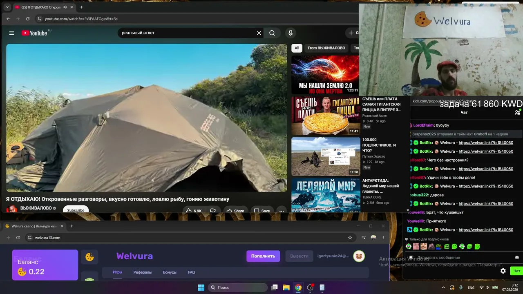This screenshot has height=294, width=523.
Task: Switch to the Бонусы tab
Action: click(x=170, y=272)
